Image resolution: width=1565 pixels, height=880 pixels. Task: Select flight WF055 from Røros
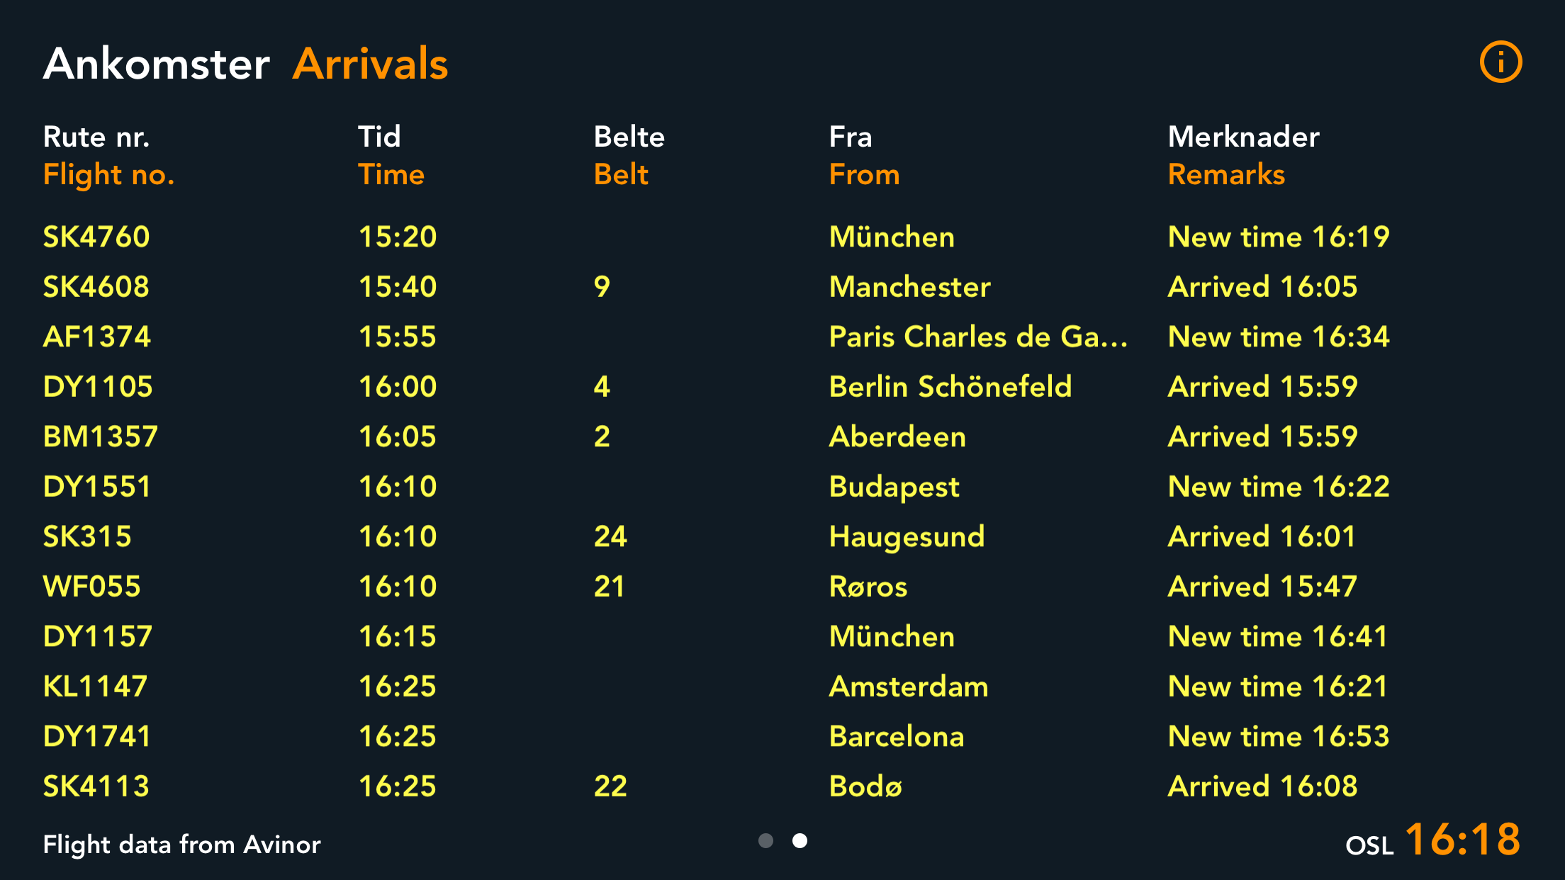pos(92,587)
